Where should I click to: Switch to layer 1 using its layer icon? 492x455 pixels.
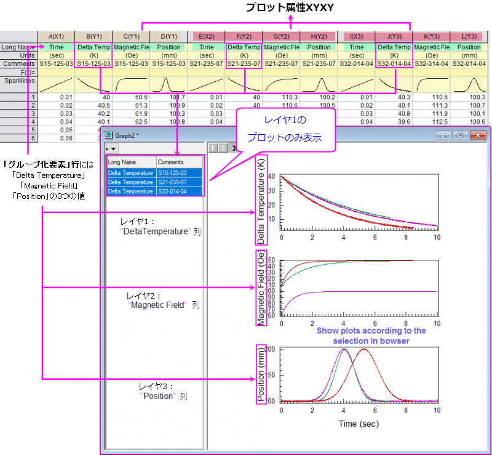point(213,148)
